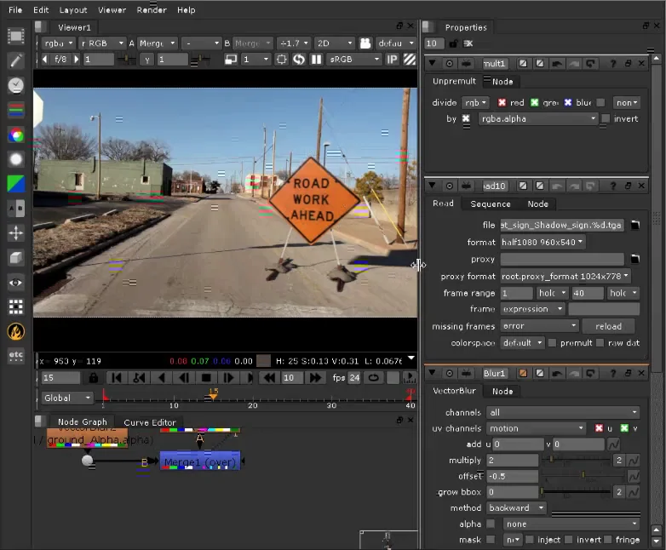Open the Color nodes icon
Viewport: 666px width, 550px height.
[x=15, y=135]
